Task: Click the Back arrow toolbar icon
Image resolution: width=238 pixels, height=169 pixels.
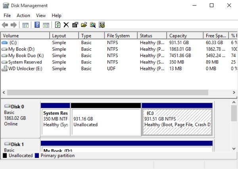Action: (5, 25)
